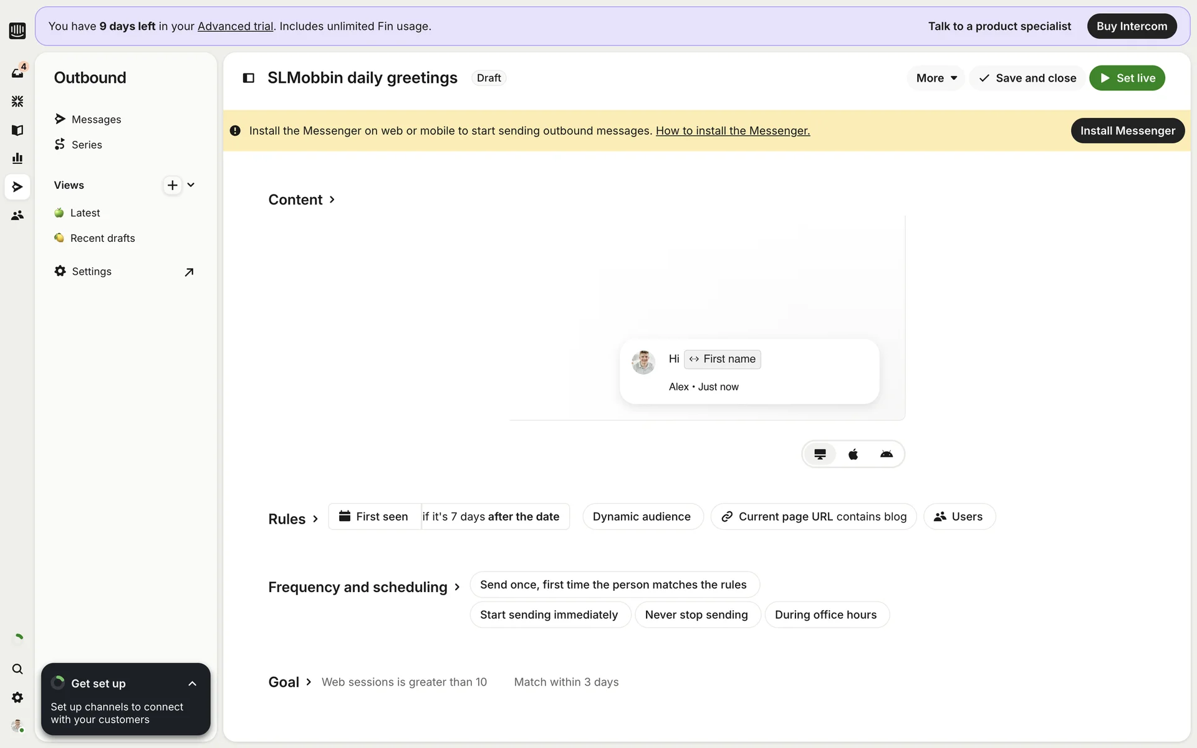The width and height of the screenshot is (1197, 748).
Task: Click the workspace settings gear in rail
Action: point(17,698)
